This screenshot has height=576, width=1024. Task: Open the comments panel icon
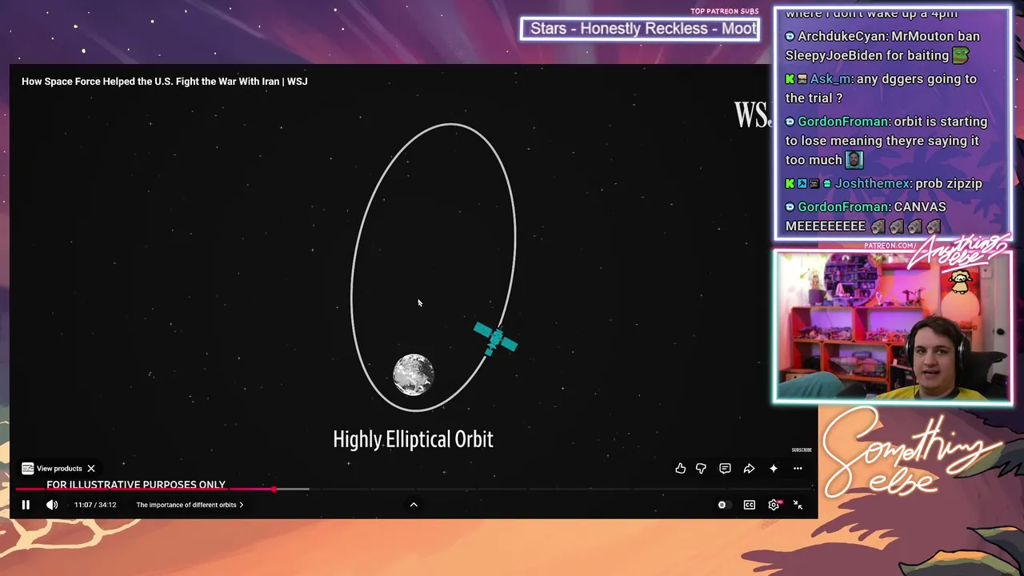[725, 469]
